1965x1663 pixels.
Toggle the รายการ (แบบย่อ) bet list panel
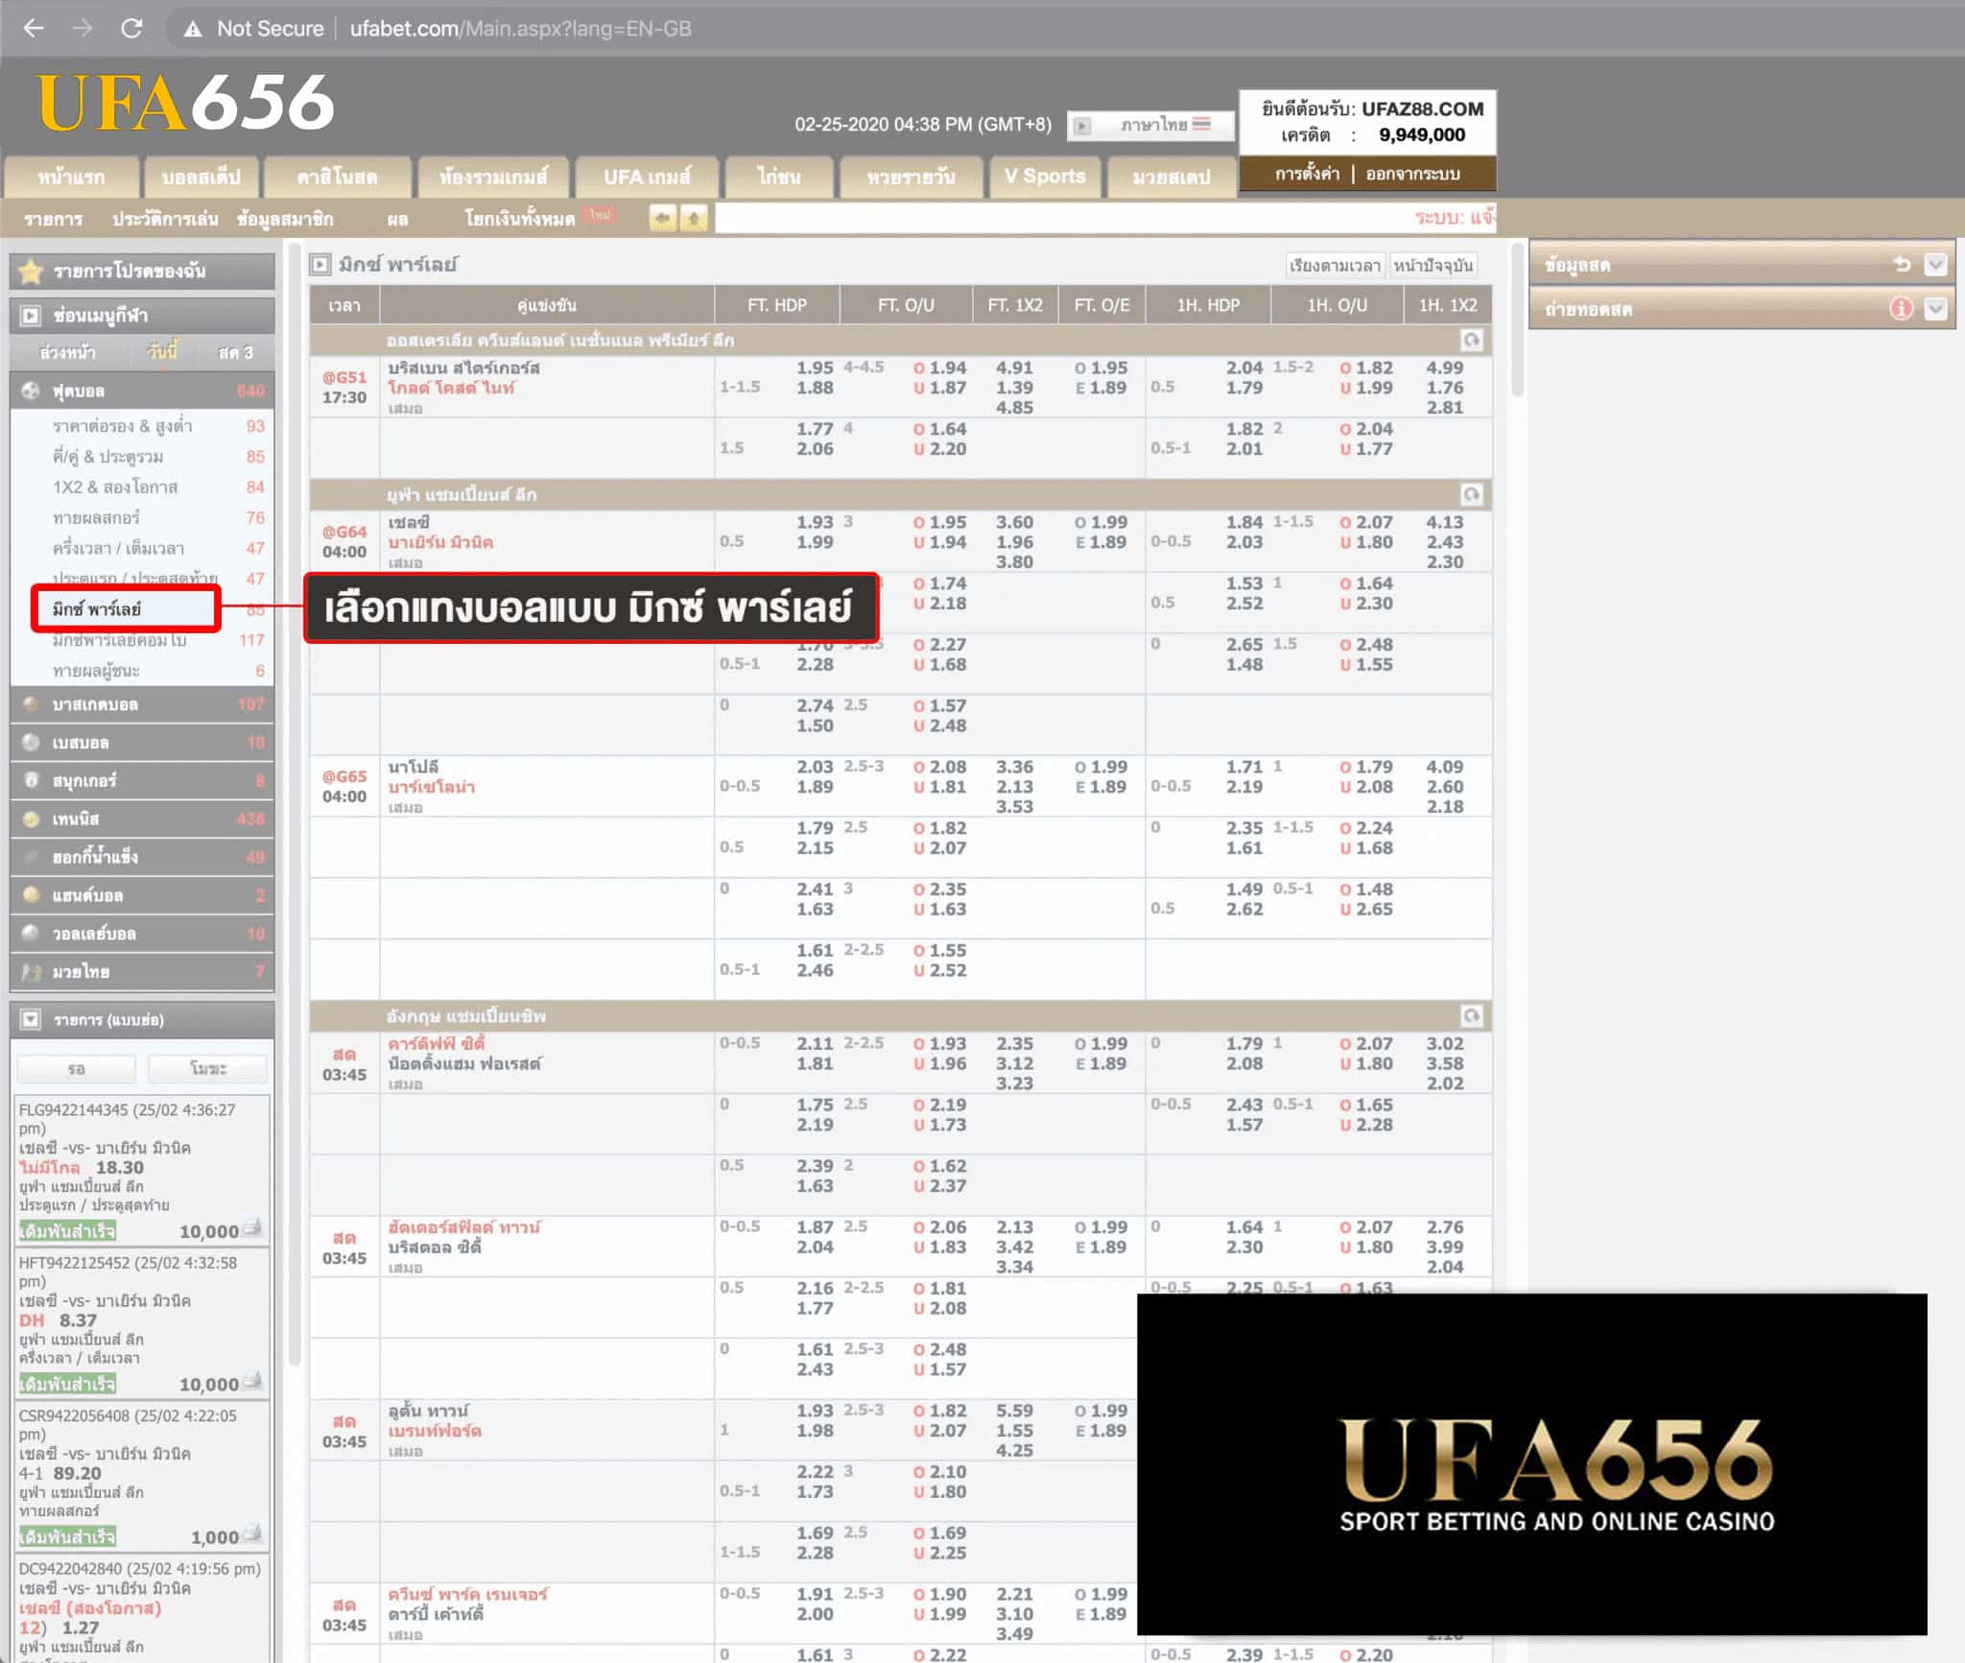coord(31,1019)
